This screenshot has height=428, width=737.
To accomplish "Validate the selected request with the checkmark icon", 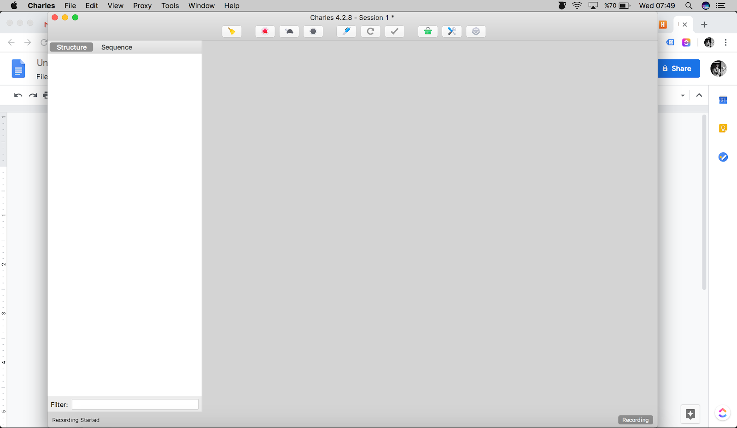I will [x=394, y=31].
